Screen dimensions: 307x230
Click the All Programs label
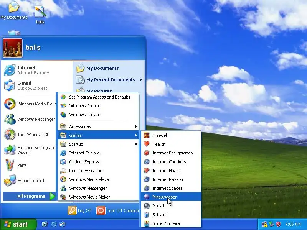point(31,196)
